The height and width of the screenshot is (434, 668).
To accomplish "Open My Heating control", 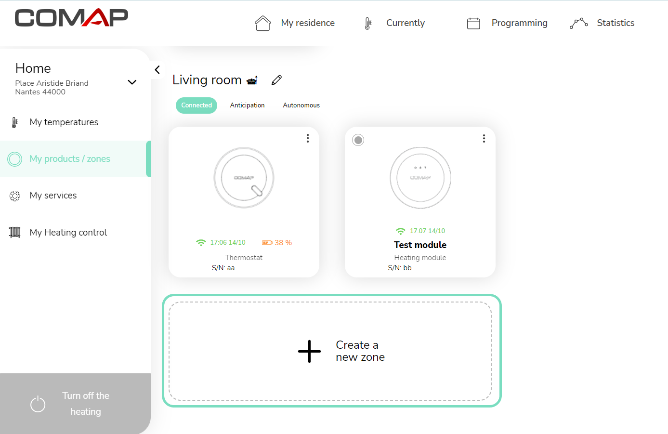I will (68, 232).
